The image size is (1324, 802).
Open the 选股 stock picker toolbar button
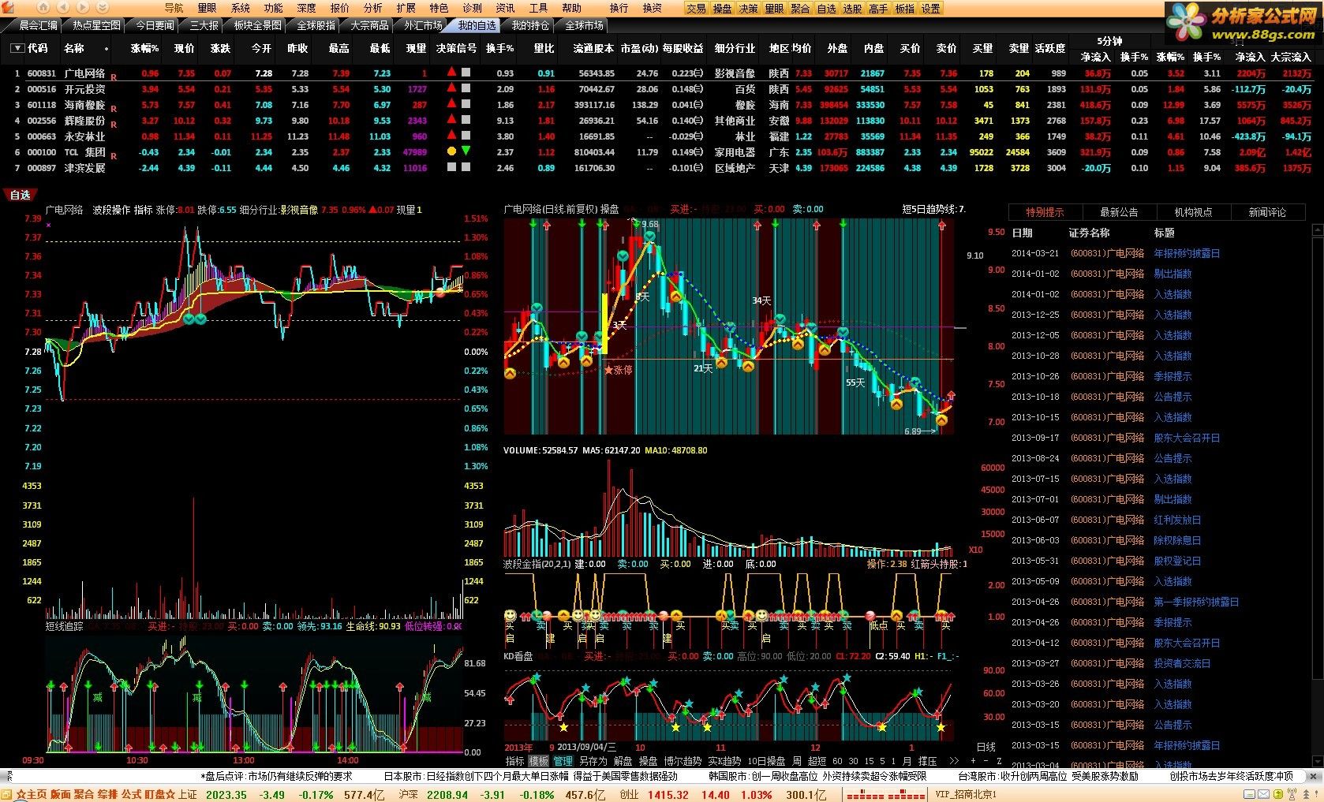(852, 8)
